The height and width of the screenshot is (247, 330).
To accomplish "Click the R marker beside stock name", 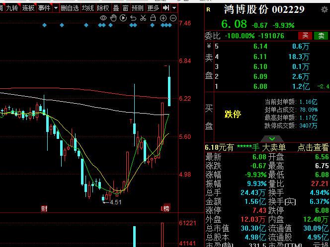I will tap(208, 9).
